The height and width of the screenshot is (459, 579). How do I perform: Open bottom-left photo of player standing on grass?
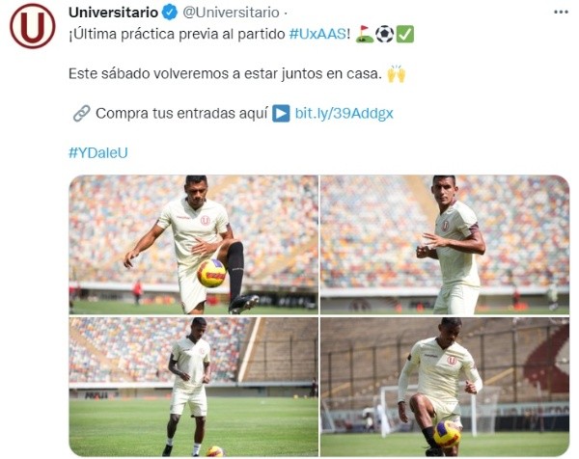(194, 387)
